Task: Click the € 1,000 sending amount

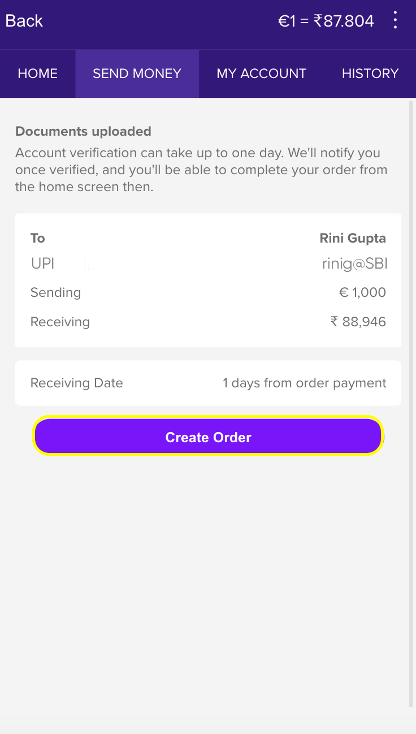Action: pos(362,292)
